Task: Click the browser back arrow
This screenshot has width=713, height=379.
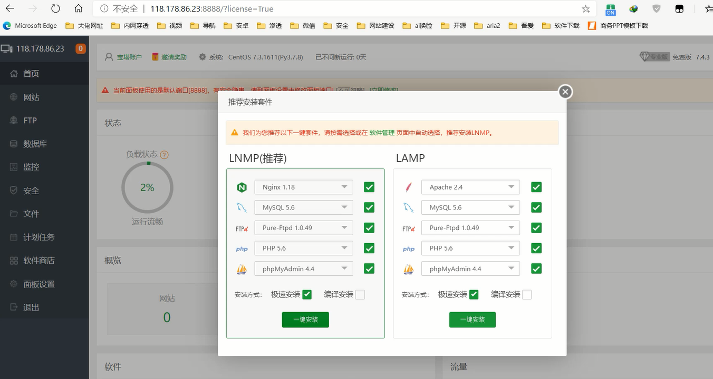Action: click(9, 9)
